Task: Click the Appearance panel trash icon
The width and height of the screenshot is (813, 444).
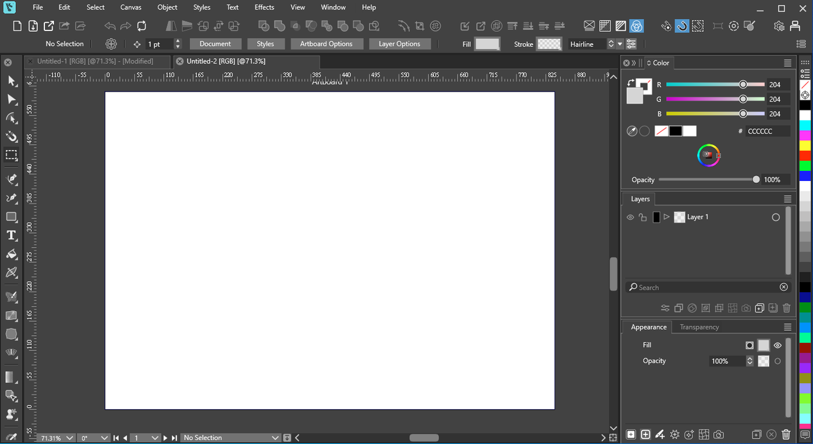Action: point(786,434)
